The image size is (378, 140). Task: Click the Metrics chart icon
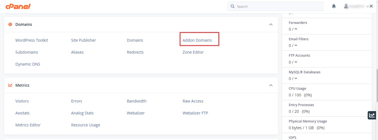coord(10,85)
